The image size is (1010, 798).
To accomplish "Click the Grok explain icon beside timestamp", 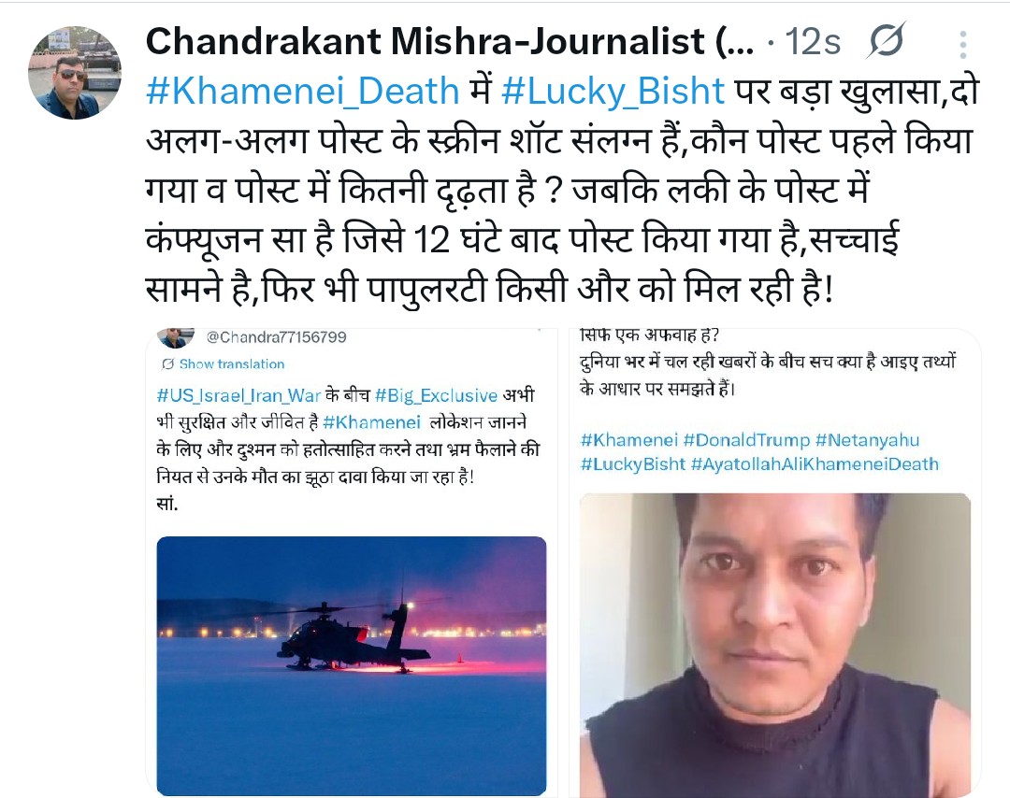I will pyautogui.click(x=887, y=41).
